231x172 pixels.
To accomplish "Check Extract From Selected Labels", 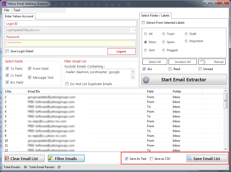I will [143, 23].
